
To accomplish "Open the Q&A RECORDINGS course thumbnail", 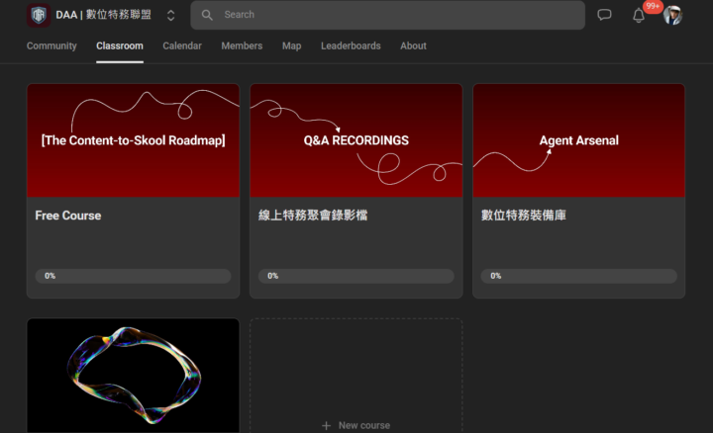I will [356, 140].
